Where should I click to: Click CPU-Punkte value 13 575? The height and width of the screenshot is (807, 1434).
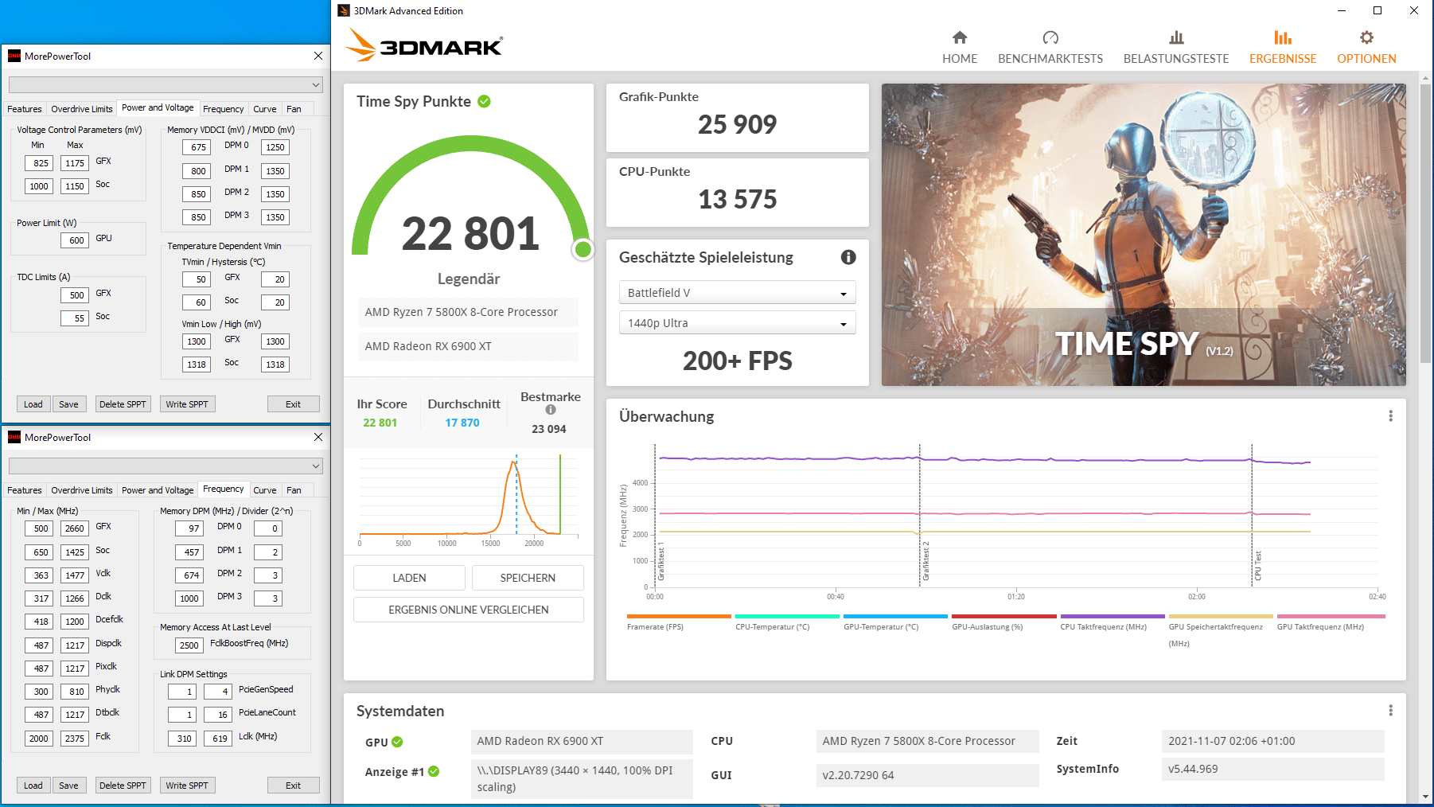pyautogui.click(x=737, y=199)
